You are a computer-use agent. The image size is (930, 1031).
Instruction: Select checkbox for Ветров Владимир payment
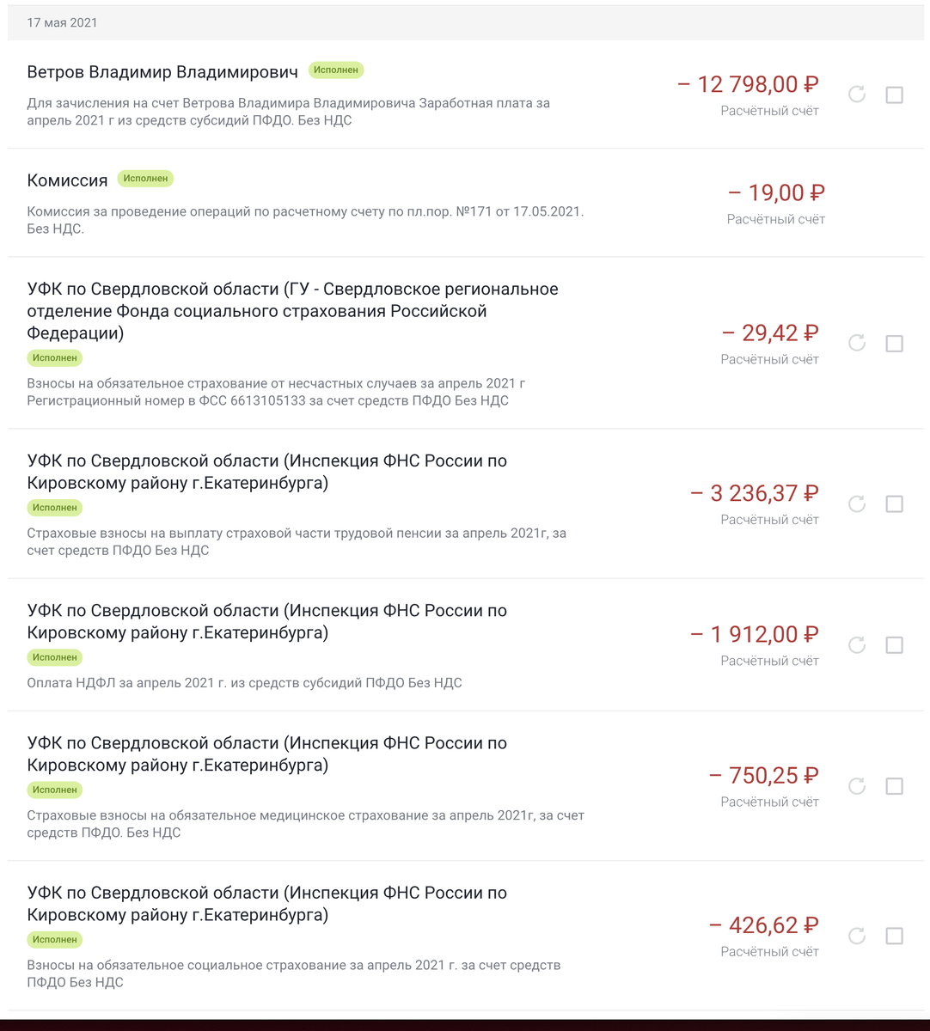[894, 95]
